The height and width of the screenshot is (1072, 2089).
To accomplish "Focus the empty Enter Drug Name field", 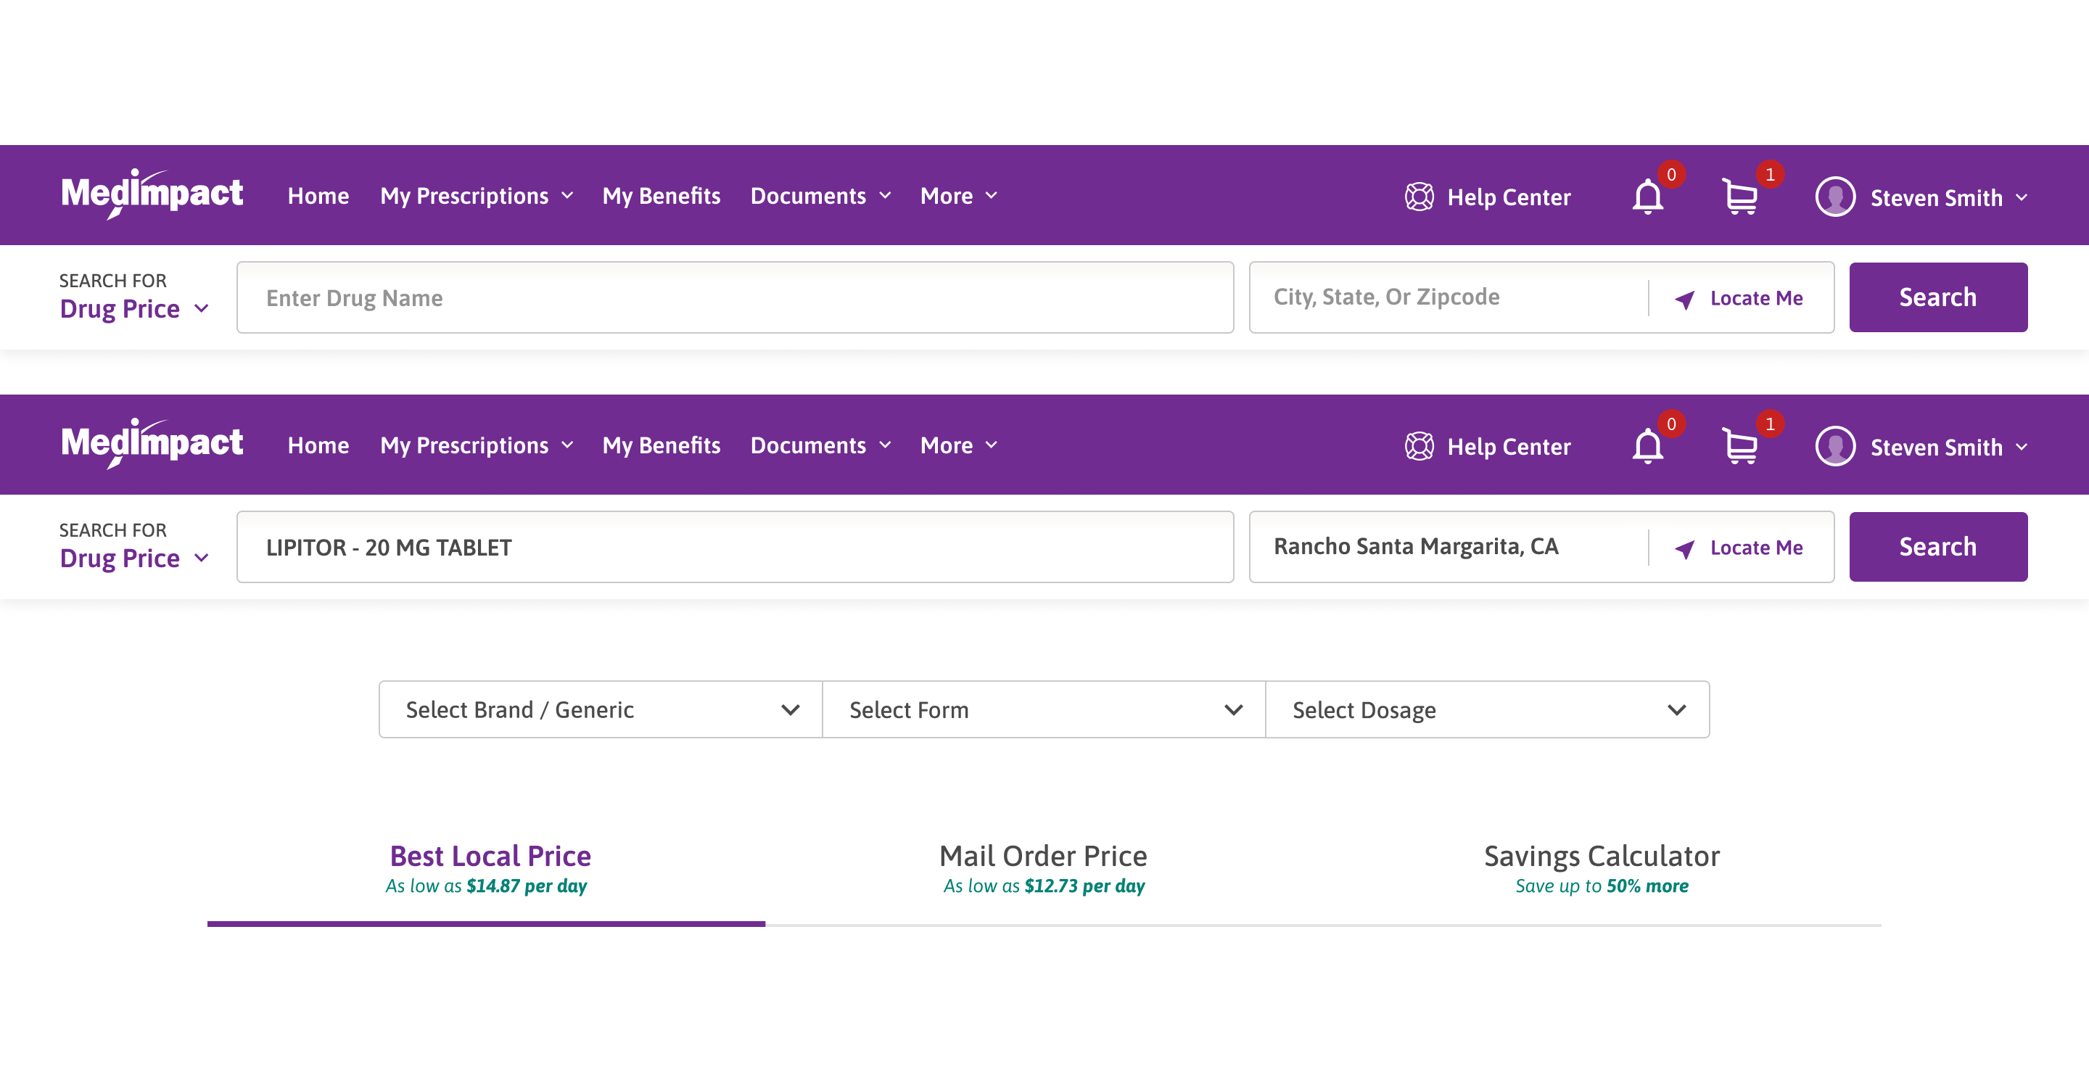I will (x=736, y=297).
